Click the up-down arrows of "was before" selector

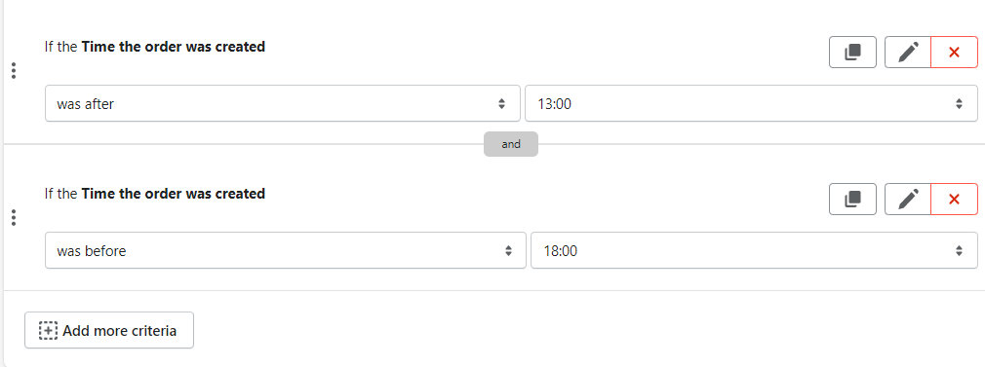click(508, 250)
